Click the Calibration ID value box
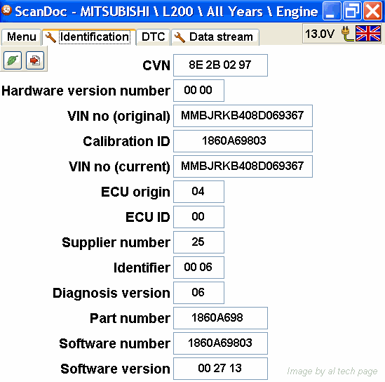Viewport: 385px width, 382px height. point(243,141)
